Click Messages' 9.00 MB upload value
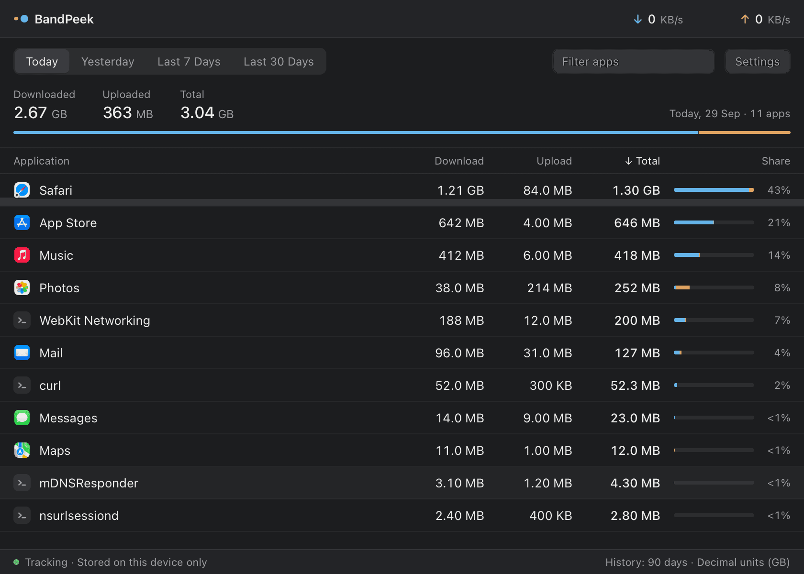This screenshot has height=574, width=804. [547, 418]
